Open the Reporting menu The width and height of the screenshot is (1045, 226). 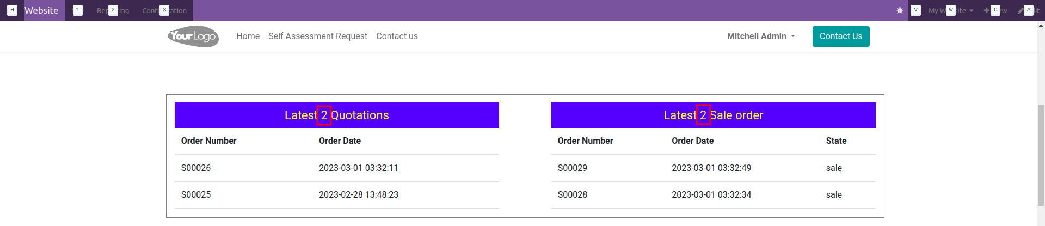113,10
